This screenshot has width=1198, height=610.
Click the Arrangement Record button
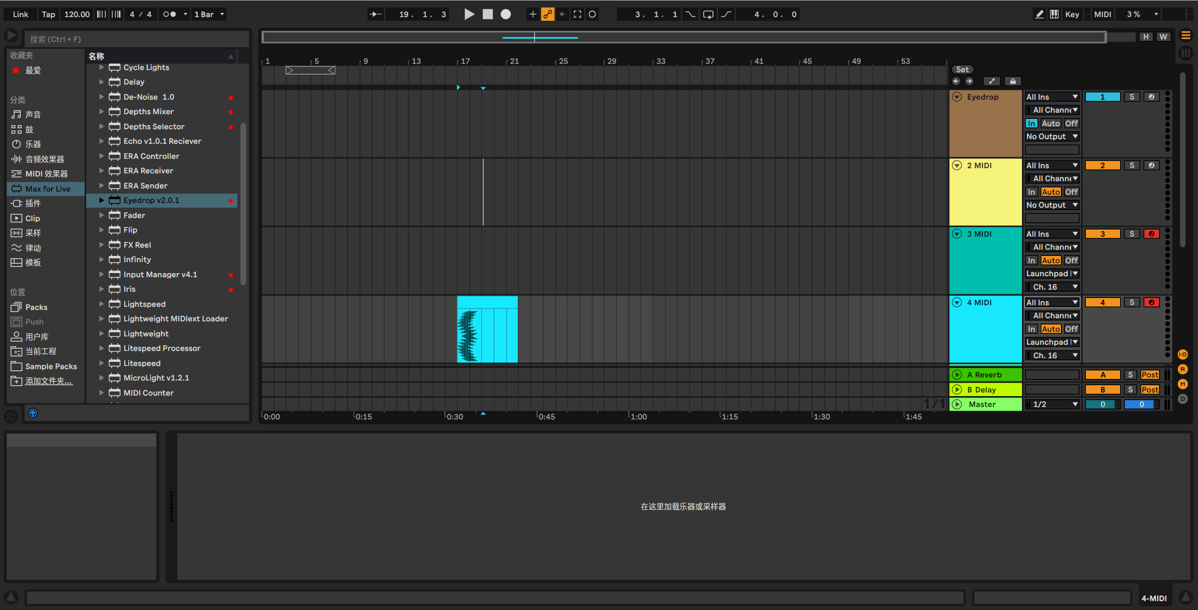coord(505,14)
